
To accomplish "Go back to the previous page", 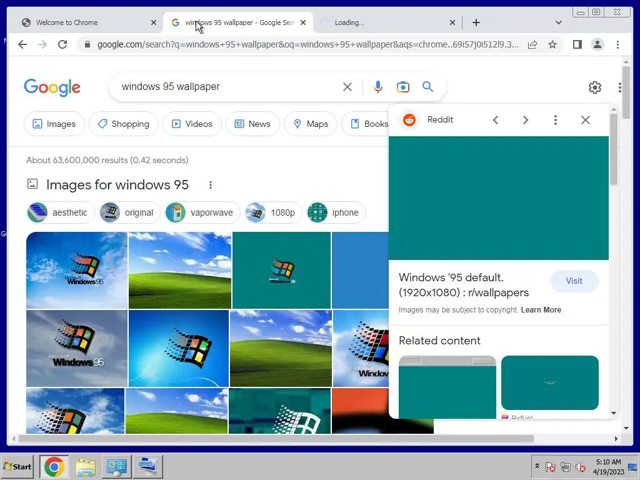I will (22, 44).
